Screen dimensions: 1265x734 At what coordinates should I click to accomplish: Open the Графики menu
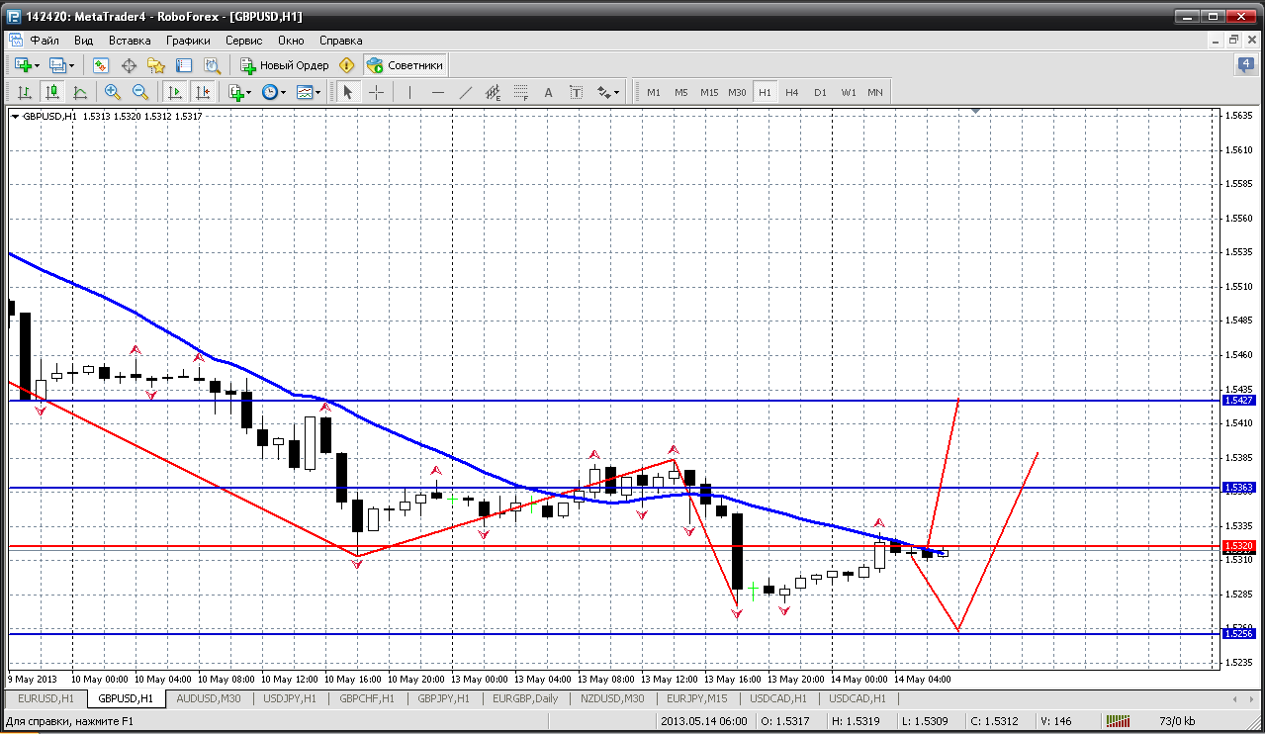(x=188, y=41)
